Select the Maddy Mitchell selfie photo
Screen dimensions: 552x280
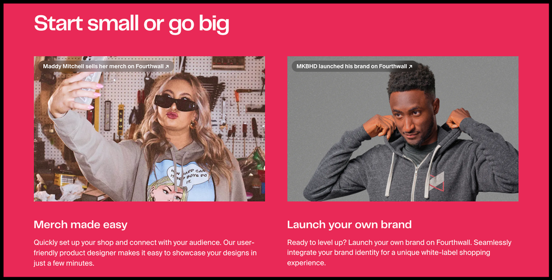(149, 128)
